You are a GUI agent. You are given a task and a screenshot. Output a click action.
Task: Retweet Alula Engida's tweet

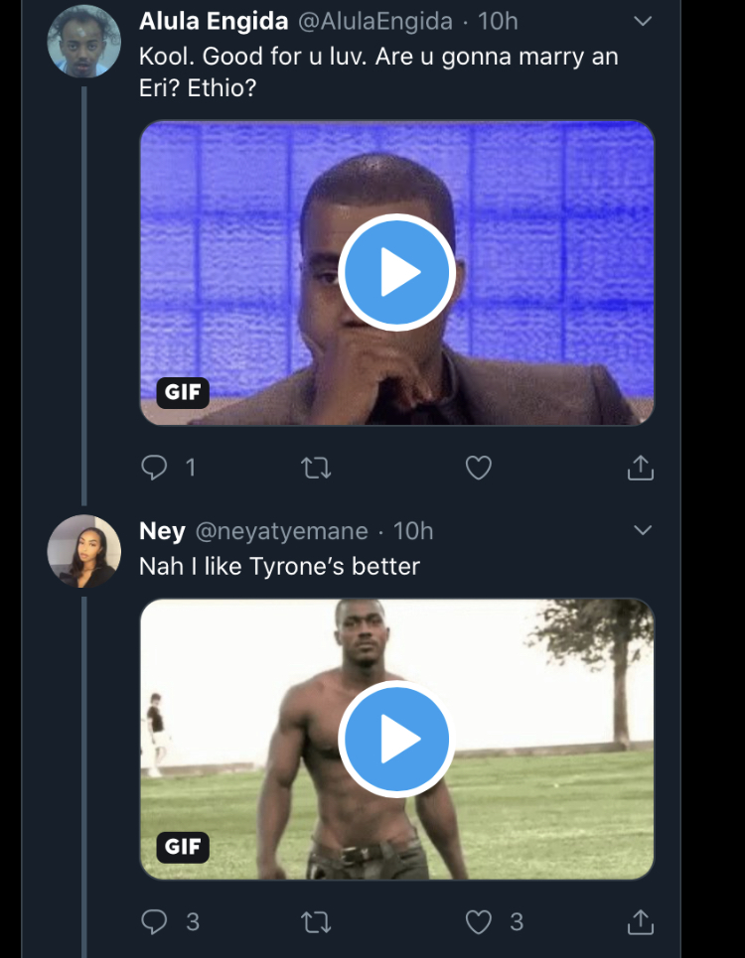(x=316, y=468)
